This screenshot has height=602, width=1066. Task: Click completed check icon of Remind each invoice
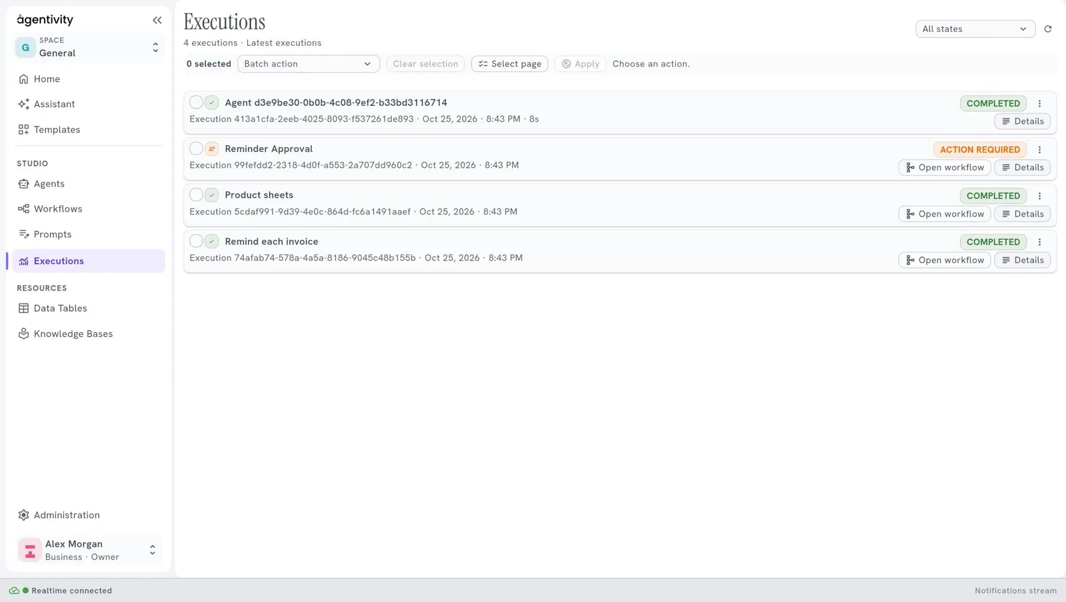click(212, 241)
